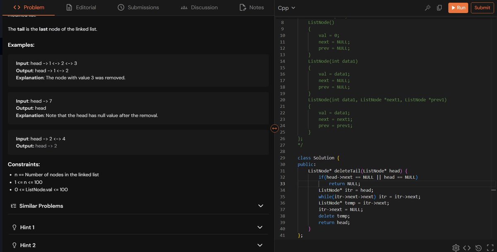
Task: Click the 'Examples:' heading
Action: [x=21, y=45]
